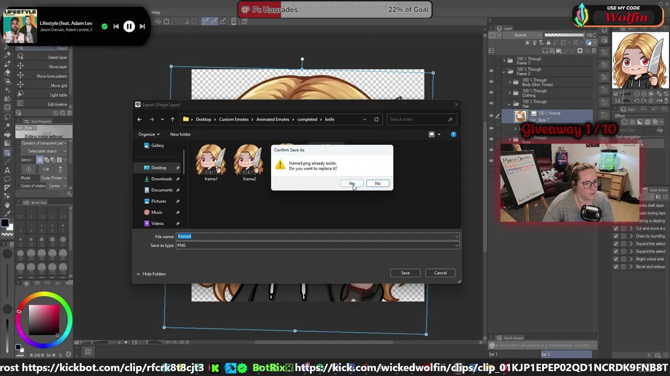Image resolution: width=670 pixels, height=376 pixels.
Task: Navigate to Custom Emotes in breadcrumb
Action: (x=233, y=119)
